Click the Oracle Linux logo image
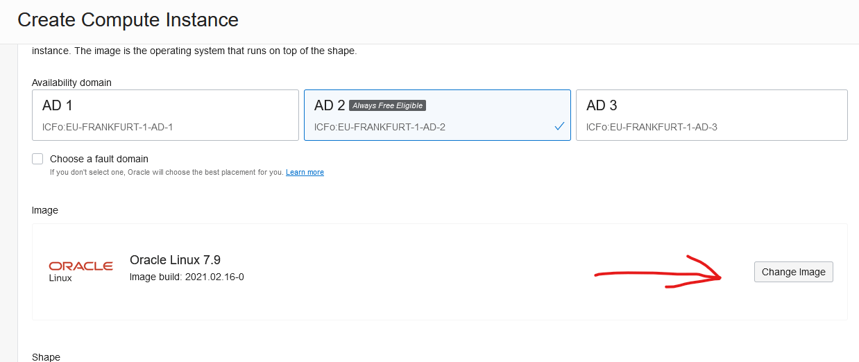Image resolution: width=859 pixels, height=362 pixels. click(x=81, y=271)
